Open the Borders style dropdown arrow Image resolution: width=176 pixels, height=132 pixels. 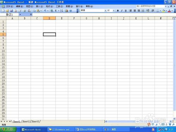pos(161,11)
